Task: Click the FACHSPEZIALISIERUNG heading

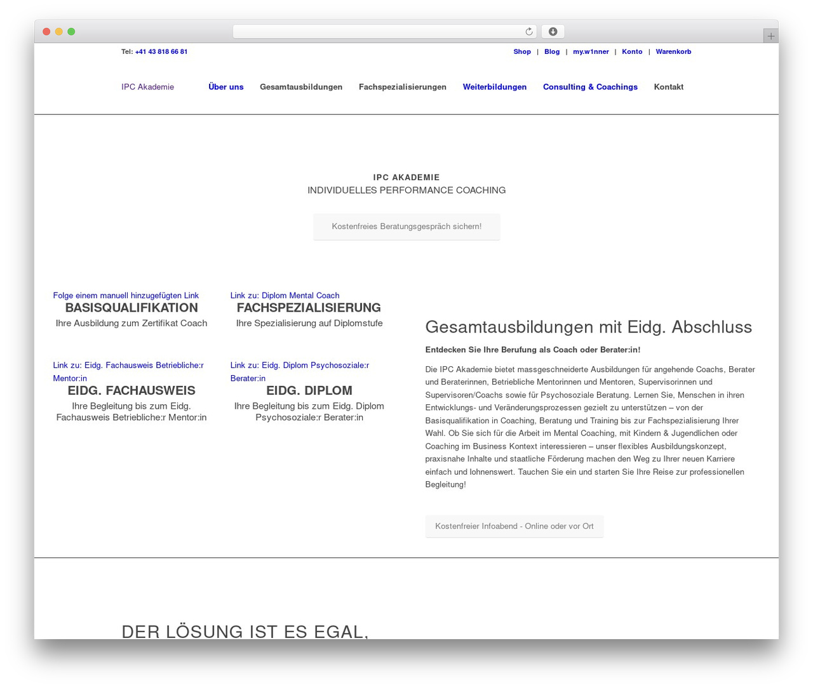Action: 309,308
